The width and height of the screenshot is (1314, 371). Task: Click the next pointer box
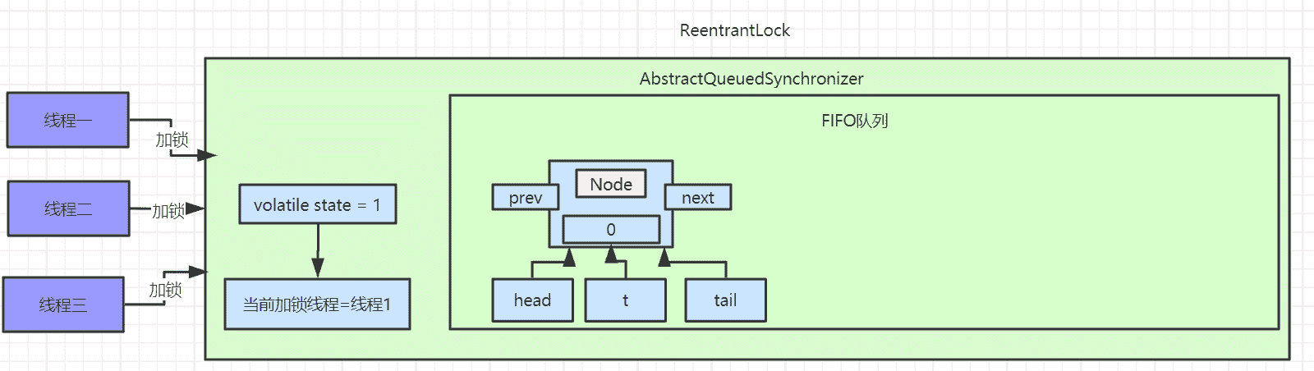(697, 198)
